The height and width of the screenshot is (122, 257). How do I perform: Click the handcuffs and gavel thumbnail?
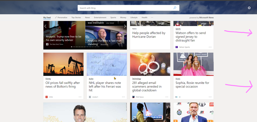(150, 64)
